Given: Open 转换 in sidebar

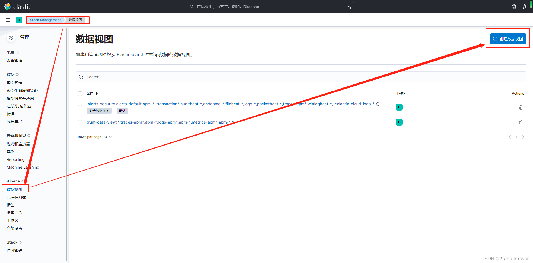Looking at the screenshot, I should (x=11, y=114).
